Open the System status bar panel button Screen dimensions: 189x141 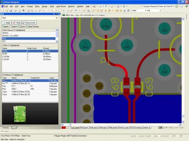tap(133, 136)
